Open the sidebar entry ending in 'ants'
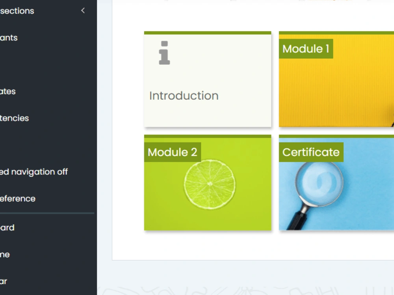This screenshot has height=295, width=394. 9,38
